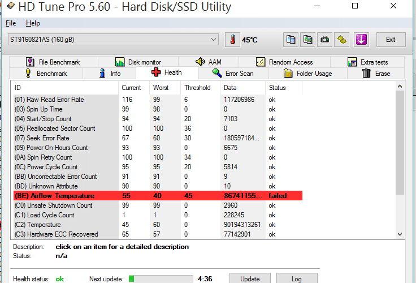Select the (09) Power On Hours Count row
This screenshot has height=283, width=416.
tap(158, 148)
